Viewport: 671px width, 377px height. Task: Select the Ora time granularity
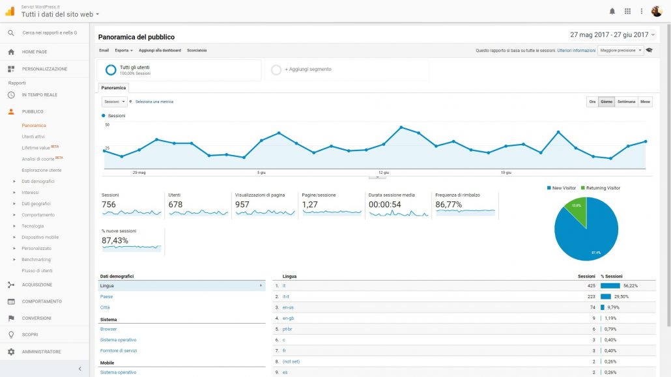pyautogui.click(x=592, y=102)
